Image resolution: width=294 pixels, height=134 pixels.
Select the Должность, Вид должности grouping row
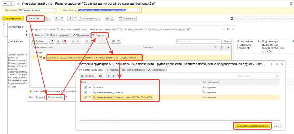(x=94, y=58)
